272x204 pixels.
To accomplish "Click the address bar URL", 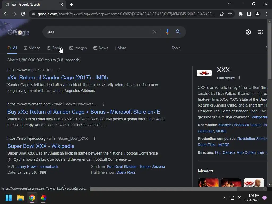I will tap(126, 14).
